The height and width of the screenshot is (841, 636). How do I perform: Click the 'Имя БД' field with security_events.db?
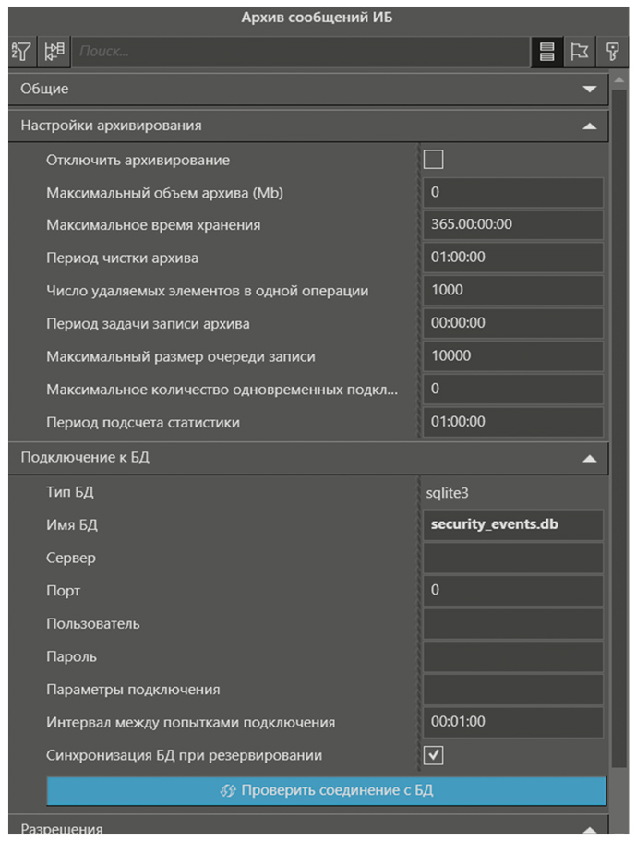pyautogui.click(x=512, y=524)
